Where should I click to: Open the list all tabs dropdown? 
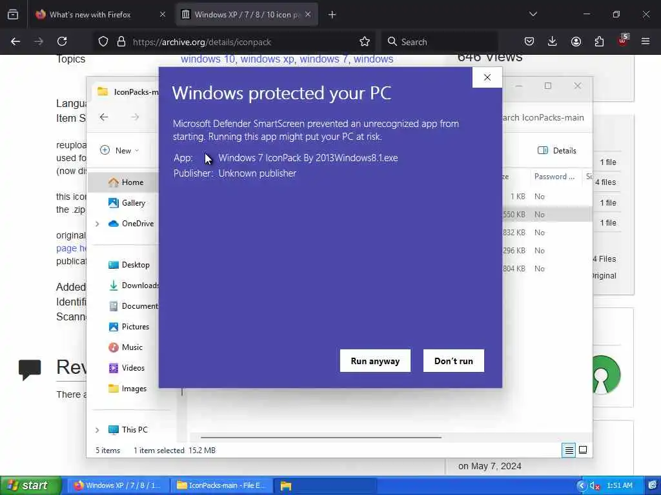(x=533, y=14)
